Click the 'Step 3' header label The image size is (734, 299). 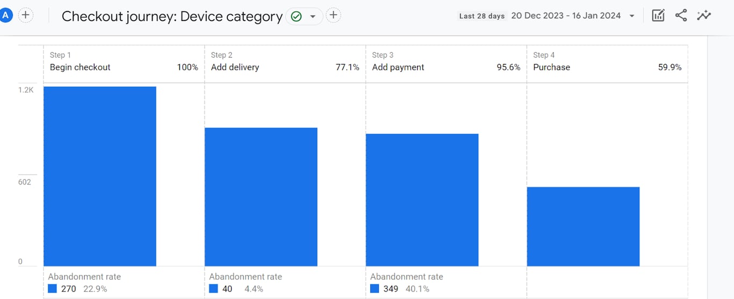[383, 55]
